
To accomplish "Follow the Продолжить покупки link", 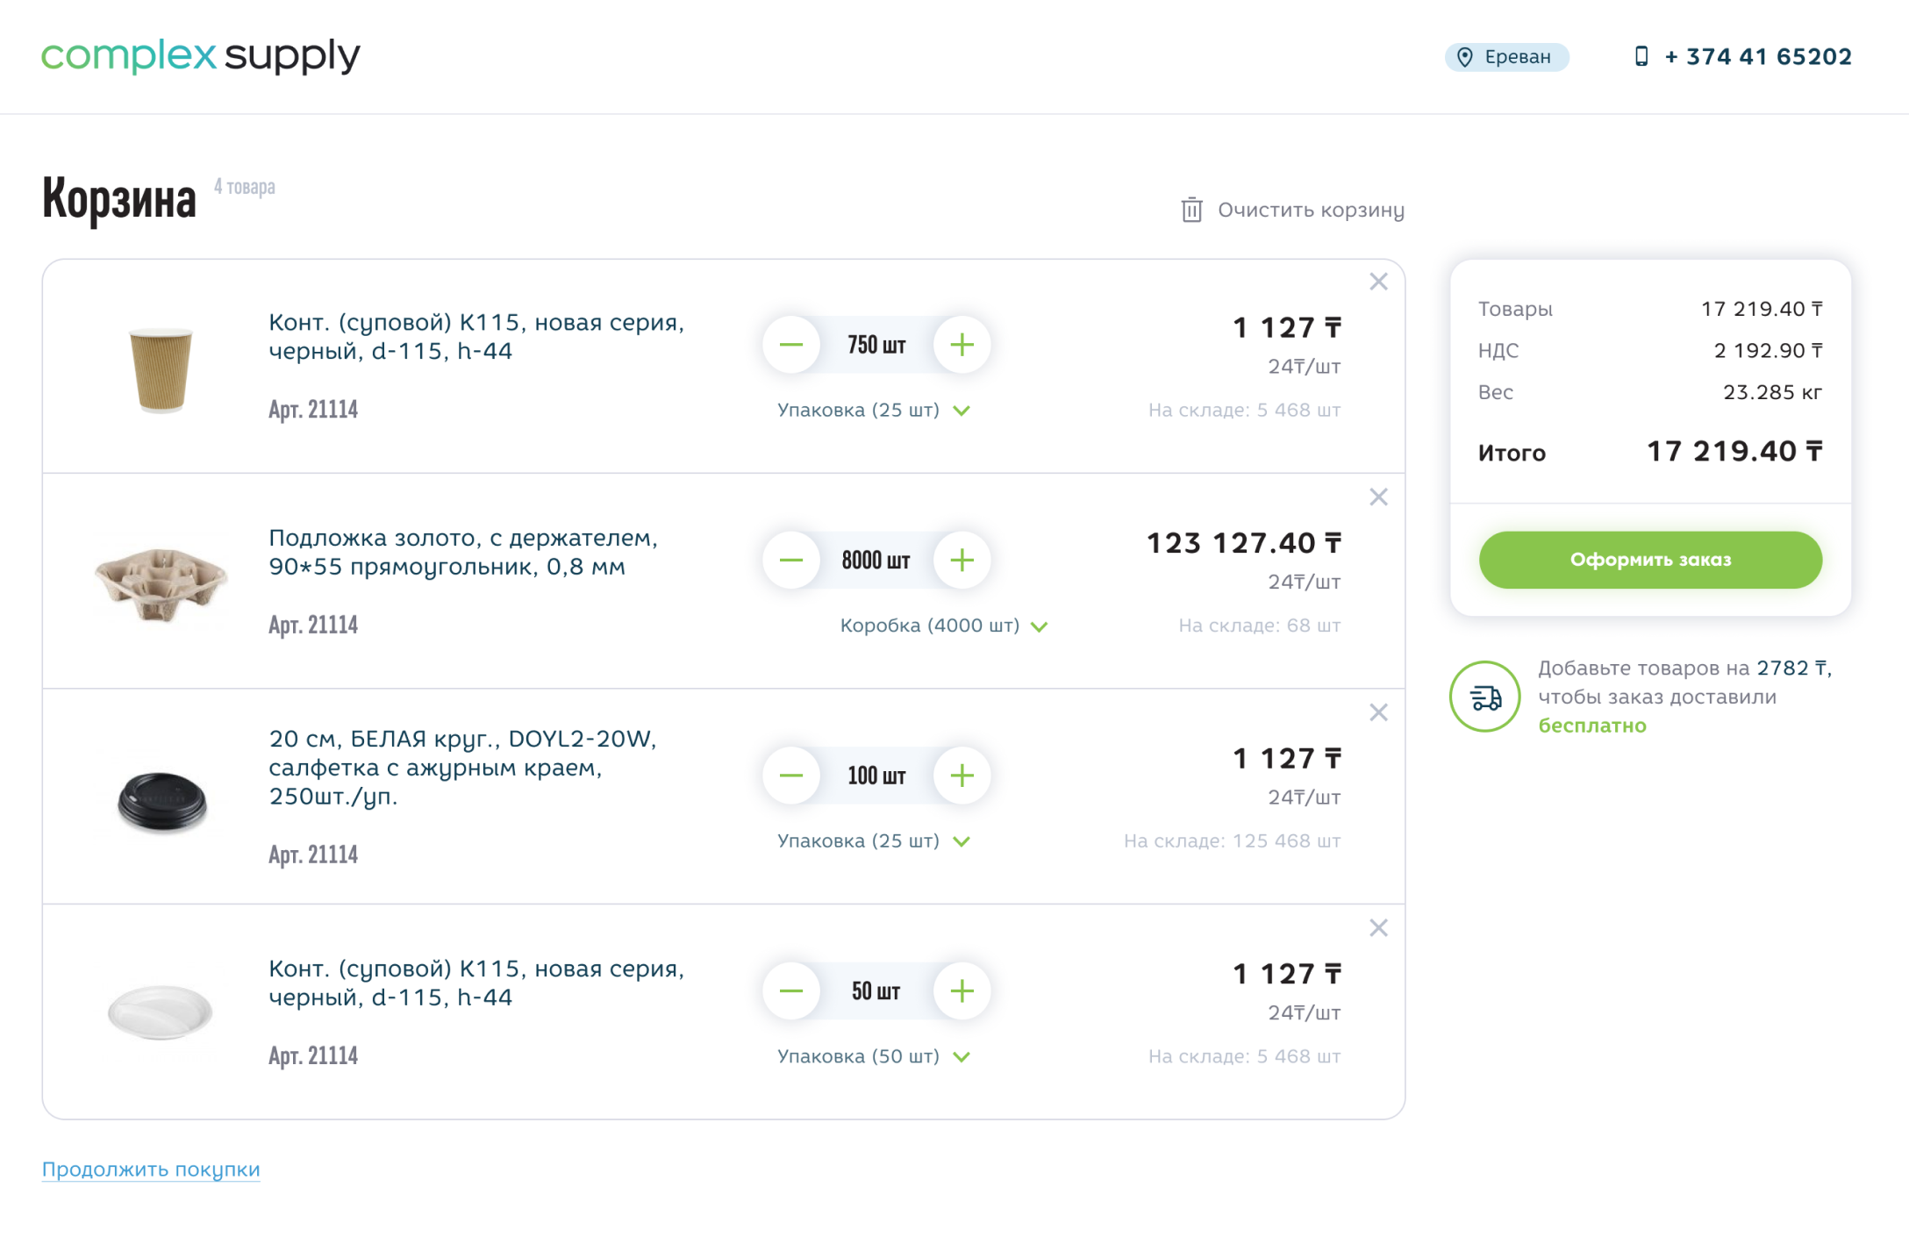I will click(x=151, y=1169).
